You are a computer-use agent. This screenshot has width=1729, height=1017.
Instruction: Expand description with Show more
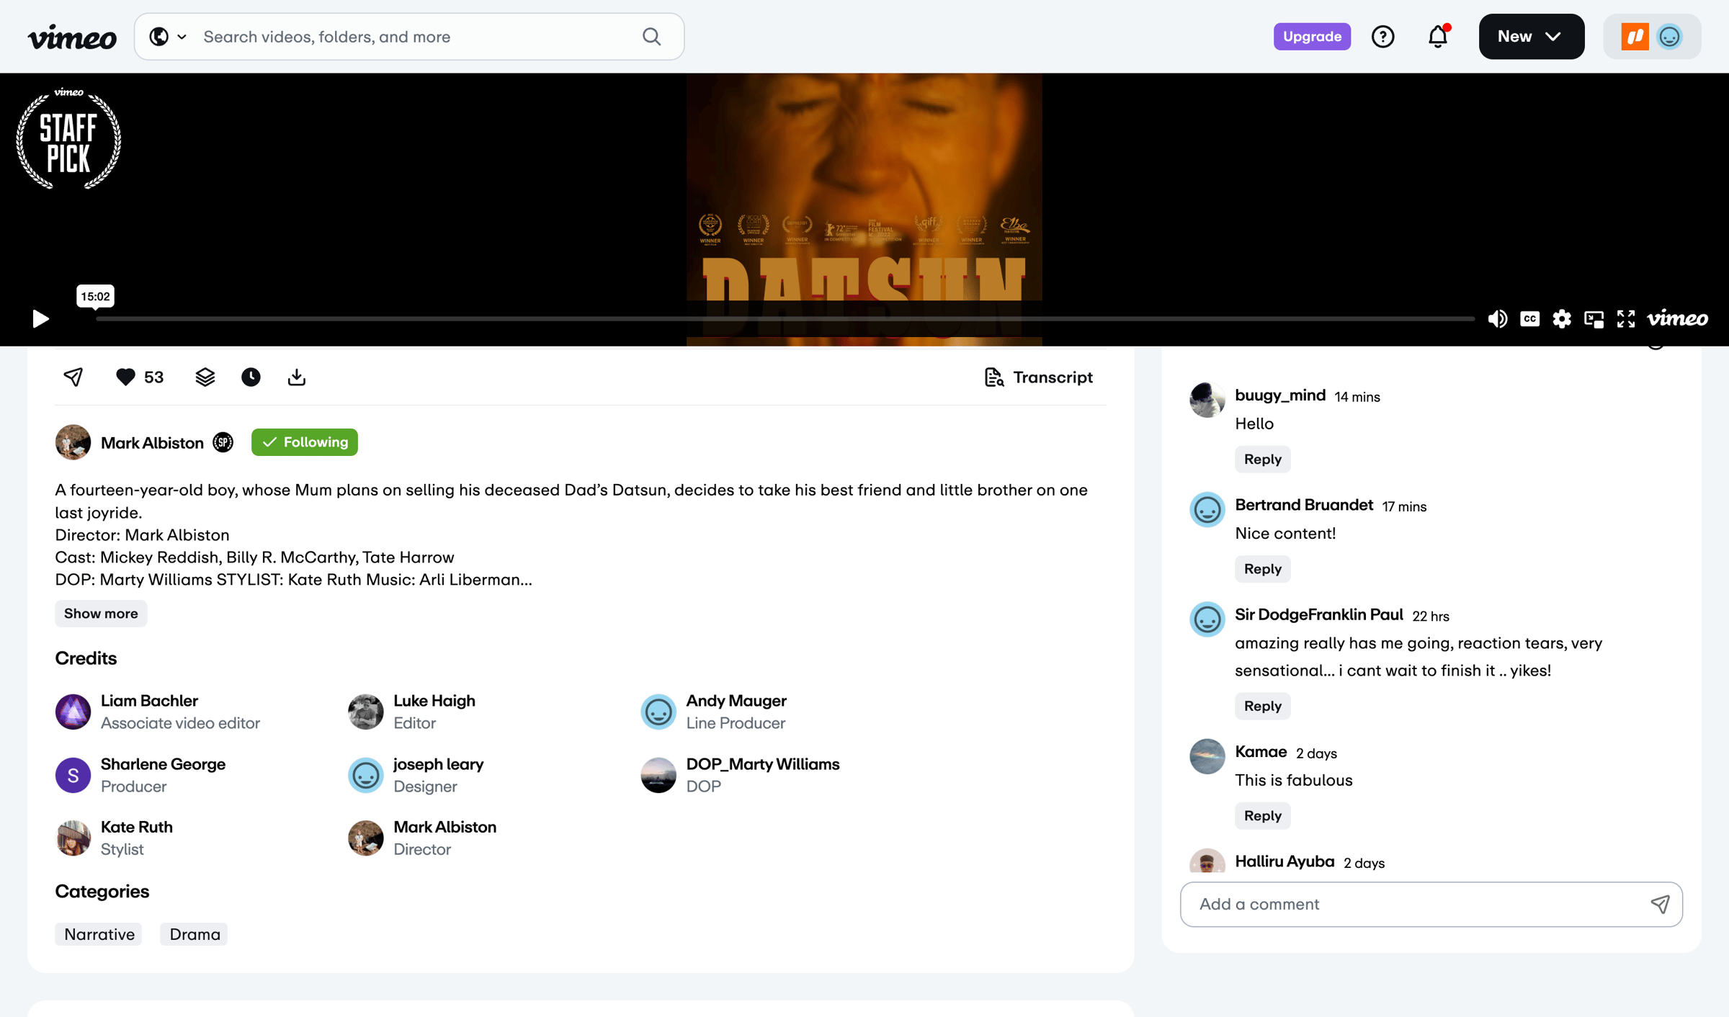(101, 614)
